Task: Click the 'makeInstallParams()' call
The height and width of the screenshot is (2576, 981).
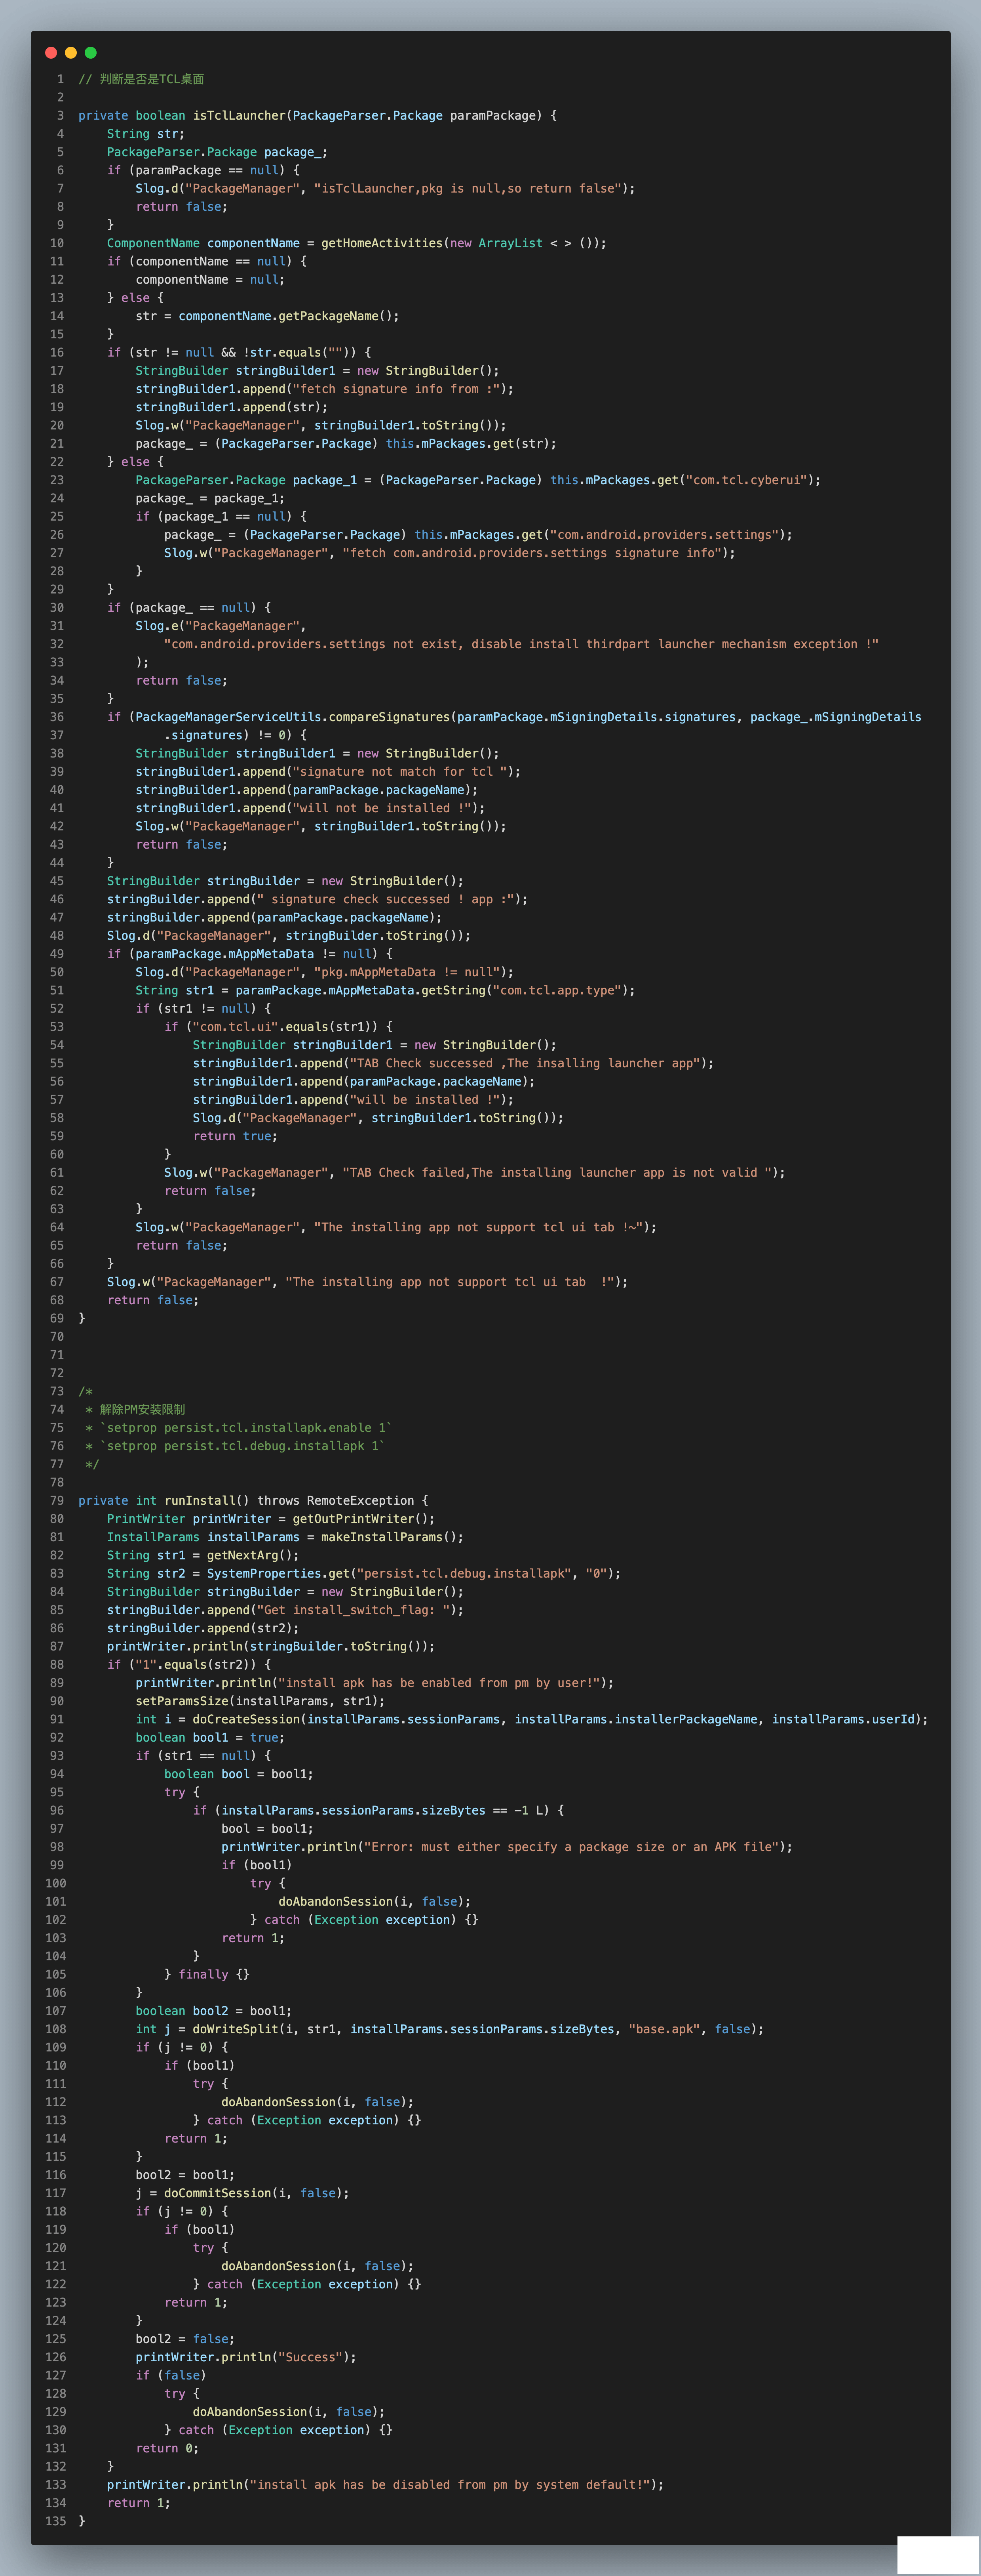Action: click(389, 1537)
